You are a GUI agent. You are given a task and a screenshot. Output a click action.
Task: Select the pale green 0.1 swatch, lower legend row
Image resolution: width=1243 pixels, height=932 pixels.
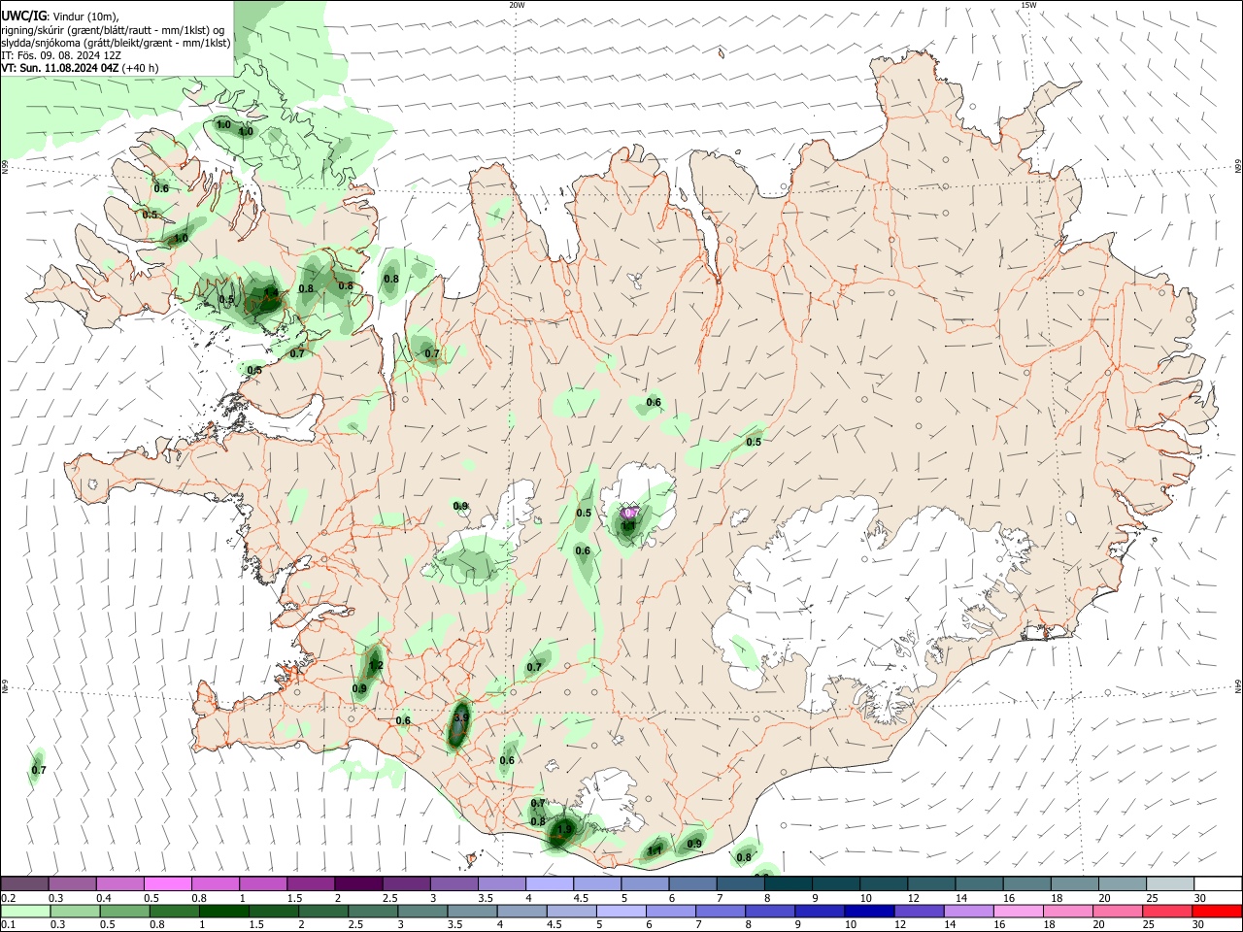(25, 911)
